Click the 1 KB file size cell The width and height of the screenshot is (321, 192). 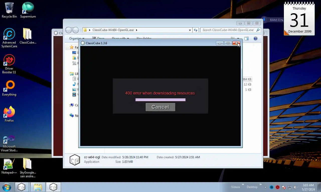click(248, 90)
